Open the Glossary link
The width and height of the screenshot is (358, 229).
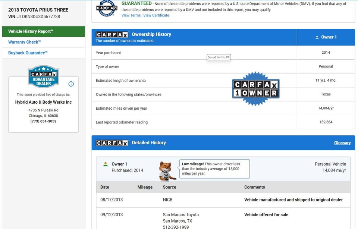342,143
